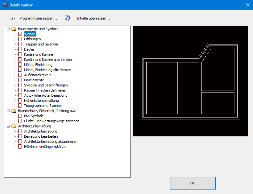Click the Bauelemente und Symbole folder icon

pos(14,29)
